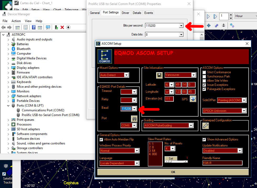Open the File menu in Device Manager
The image size is (257, 188).
(5, 21)
